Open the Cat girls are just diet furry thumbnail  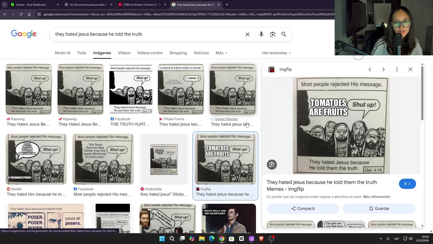(x=341, y=224)
